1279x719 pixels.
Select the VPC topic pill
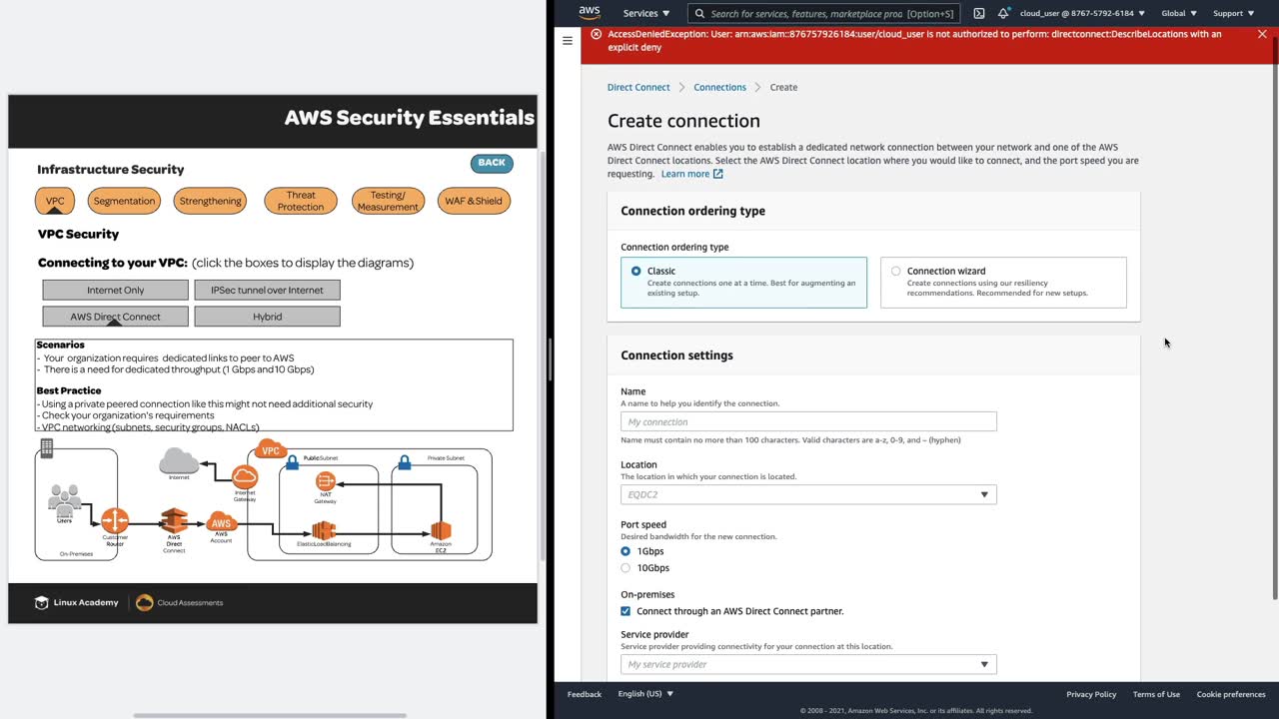(55, 201)
